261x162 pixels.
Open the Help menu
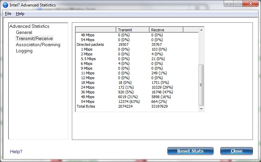[x=20, y=14]
